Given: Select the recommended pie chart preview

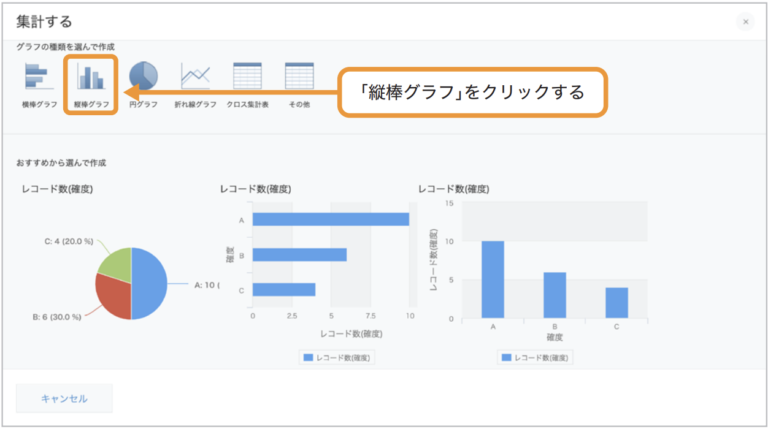Looking at the screenshot, I should pos(119,273).
